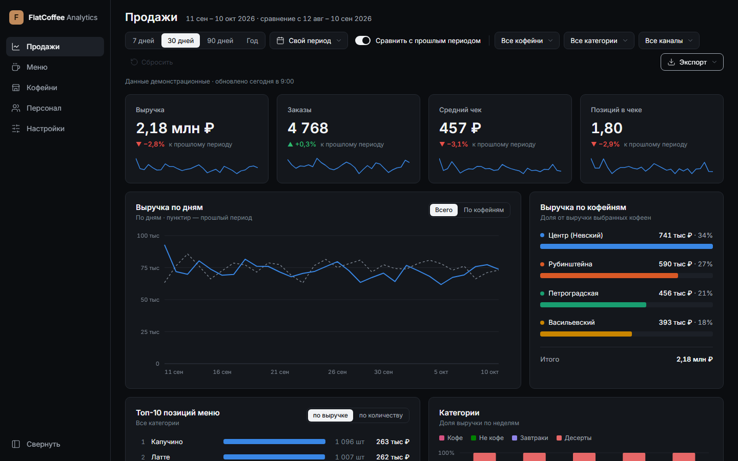Click the Васильевский yellow revenue bar
Image resolution: width=738 pixels, height=461 pixels.
click(586, 334)
